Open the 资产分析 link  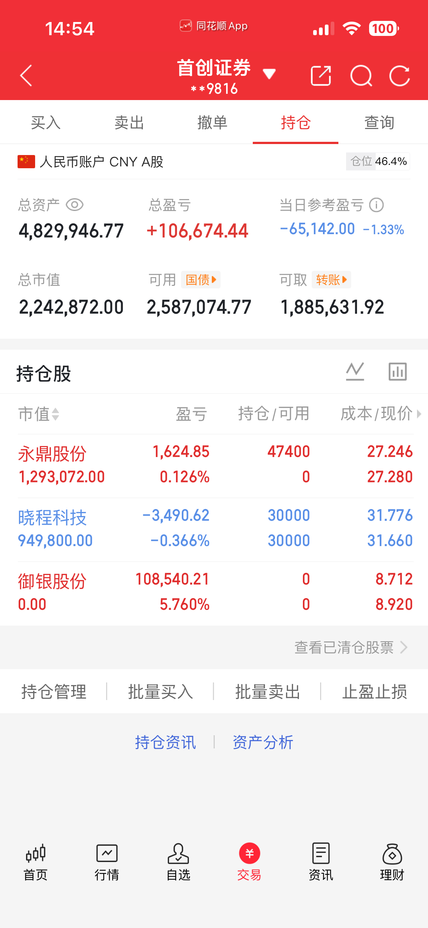point(263,743)
